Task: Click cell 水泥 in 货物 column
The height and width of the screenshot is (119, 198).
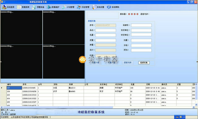Action: (x=61, y=88)
